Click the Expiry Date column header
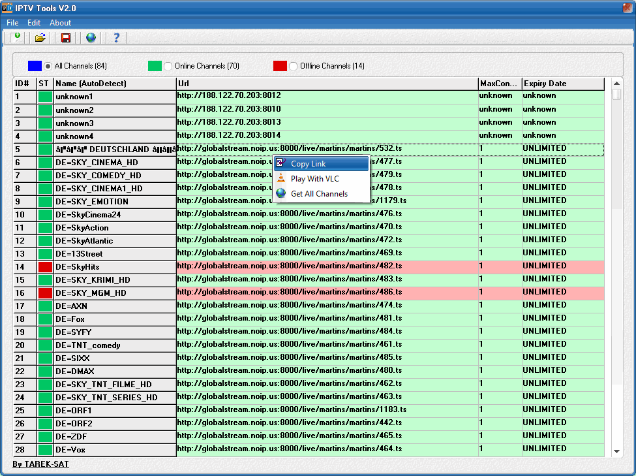Image resolution: width=636 pixels, height=476 pixels. 563,84
